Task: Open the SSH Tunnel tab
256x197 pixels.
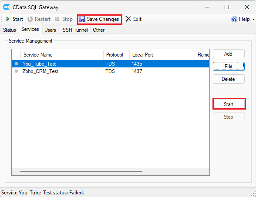Action: [x=75, y=30]
